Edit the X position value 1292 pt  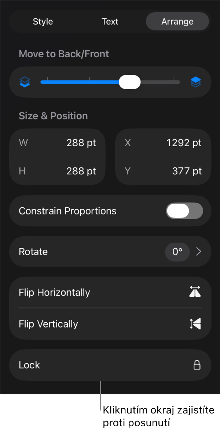(x=184, y=142)
